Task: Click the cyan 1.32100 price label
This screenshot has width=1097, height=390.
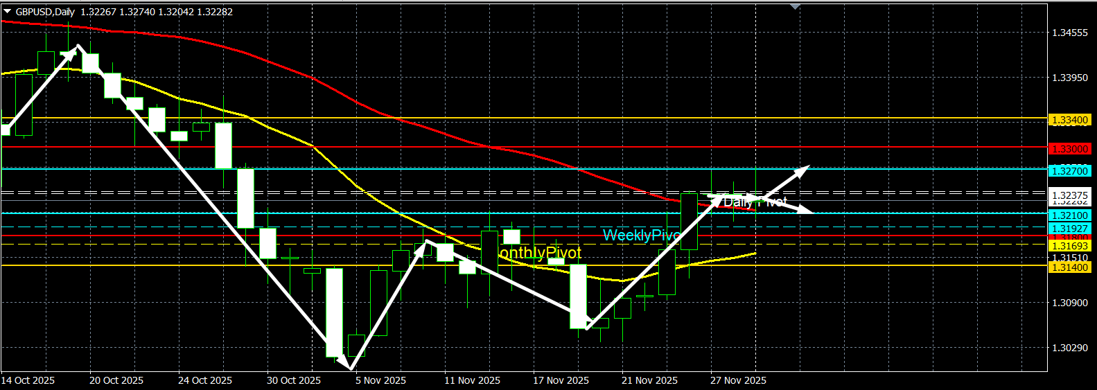Action: point(1070,216)
